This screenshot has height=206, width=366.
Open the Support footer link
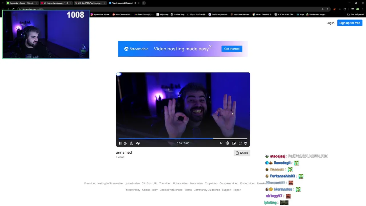pyautogui.click(x=226, y=190)
